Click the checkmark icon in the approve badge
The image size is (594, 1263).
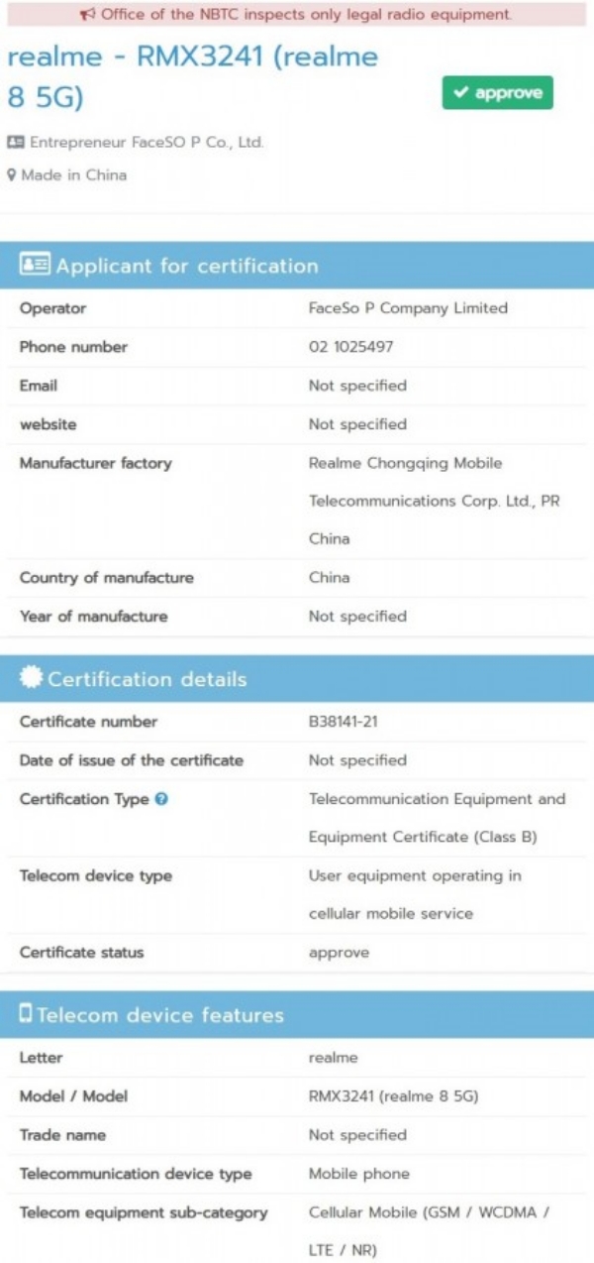coord(460,93)
